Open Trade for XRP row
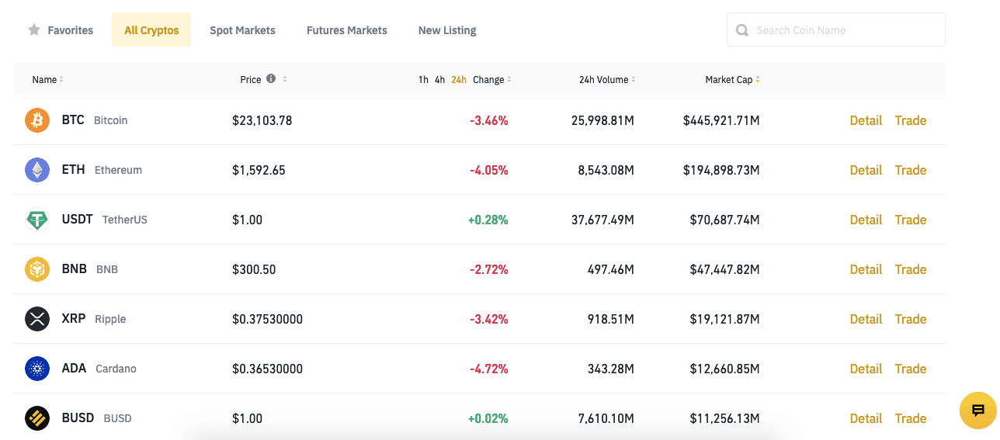Screen dimensions: 1000x440 point(911,319)
